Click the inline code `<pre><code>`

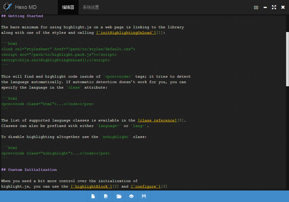pyautogui.click(x=118, y=76)
